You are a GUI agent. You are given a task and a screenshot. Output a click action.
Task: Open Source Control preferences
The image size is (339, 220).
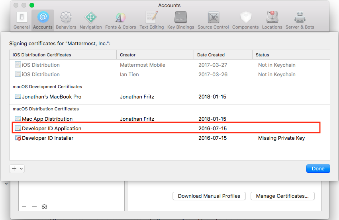(x=213, y=20)
